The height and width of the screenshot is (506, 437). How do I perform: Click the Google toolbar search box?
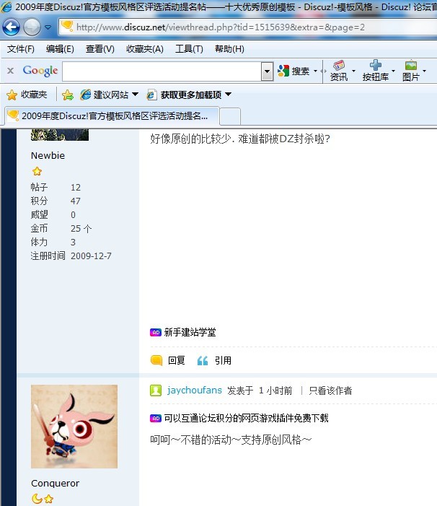pos(162,71)
